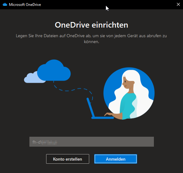The width and height of the screenshot is (183, 173).
Task: Close the Microsoft OneDrive setup window
Action: point(178,4)
